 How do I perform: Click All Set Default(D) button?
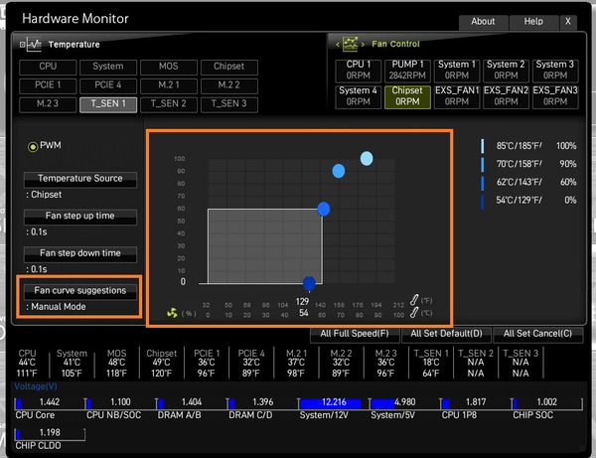[x=446, y=335]
